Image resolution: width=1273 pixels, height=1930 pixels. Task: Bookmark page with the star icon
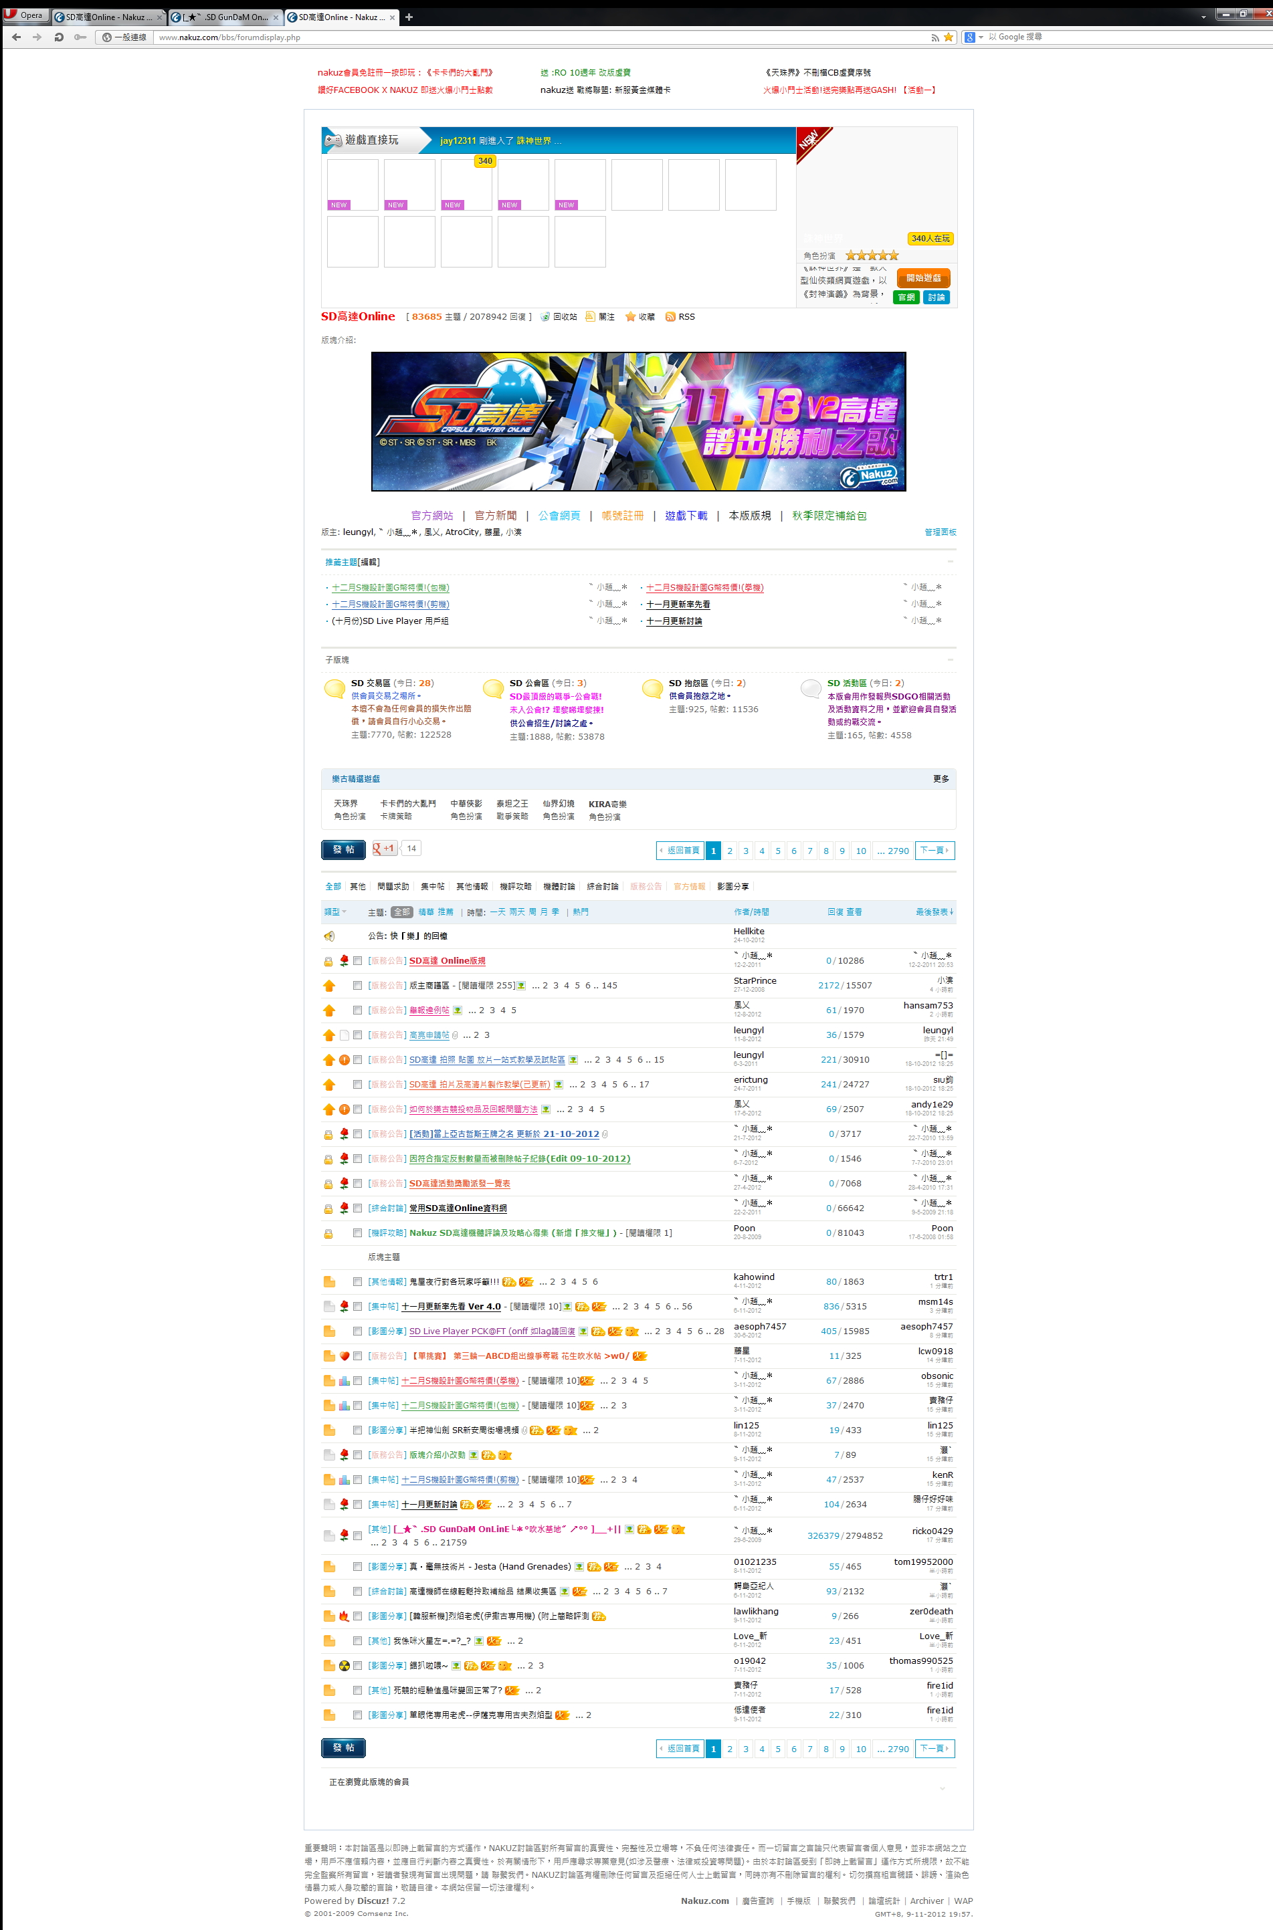tap(949, 37)
